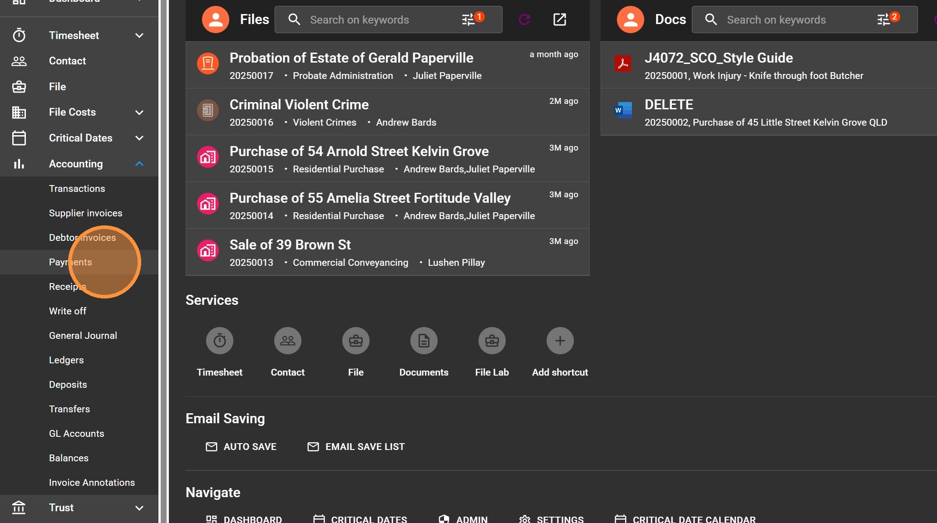Click the Contact service shortcut icon

287,341
